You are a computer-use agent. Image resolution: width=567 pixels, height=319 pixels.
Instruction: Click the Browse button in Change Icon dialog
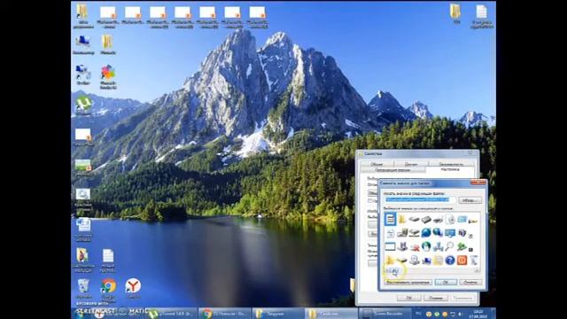(470, 200)
